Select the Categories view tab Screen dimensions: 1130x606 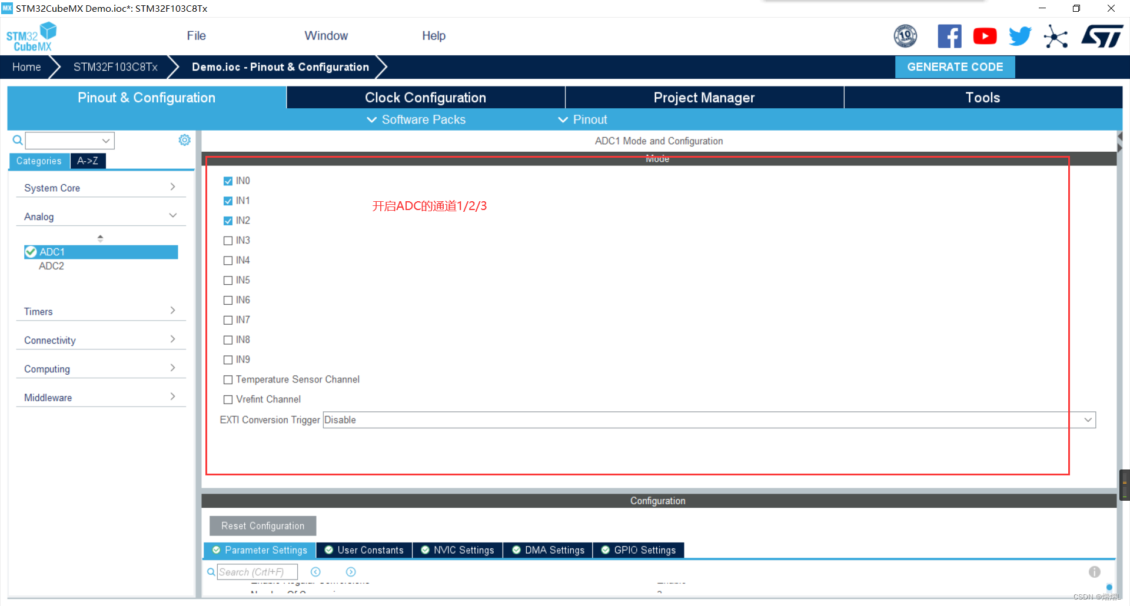click(x=39, y=161)
